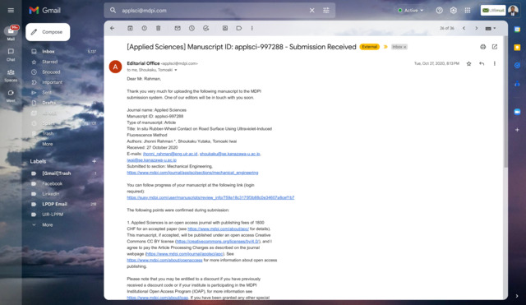This screenshot has height=305, width=526.
Task: Create a new label with plus
Action: coord(95,161)
